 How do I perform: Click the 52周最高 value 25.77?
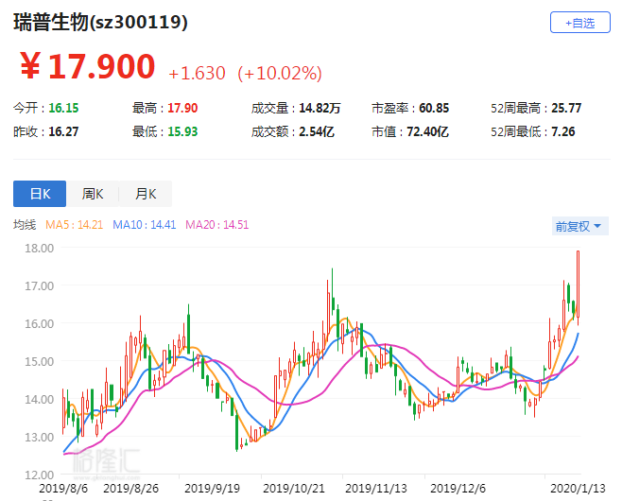(566, 108)
